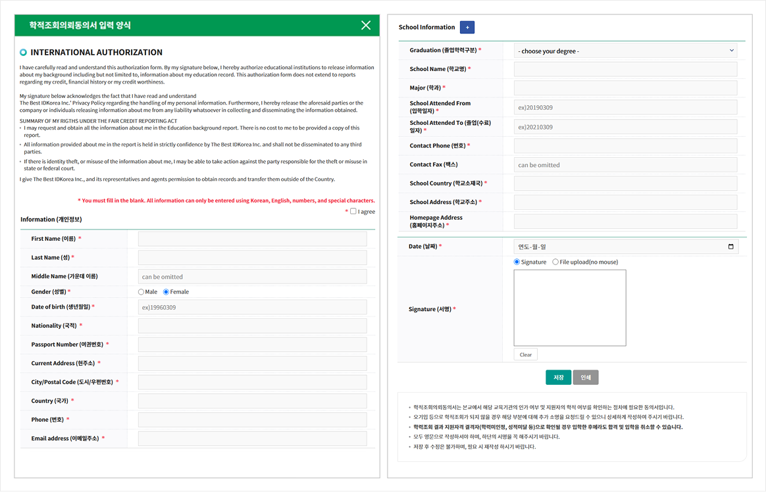Focus the First Name input field
This screenshot has width=766, height=492.
tap(252, 239)
